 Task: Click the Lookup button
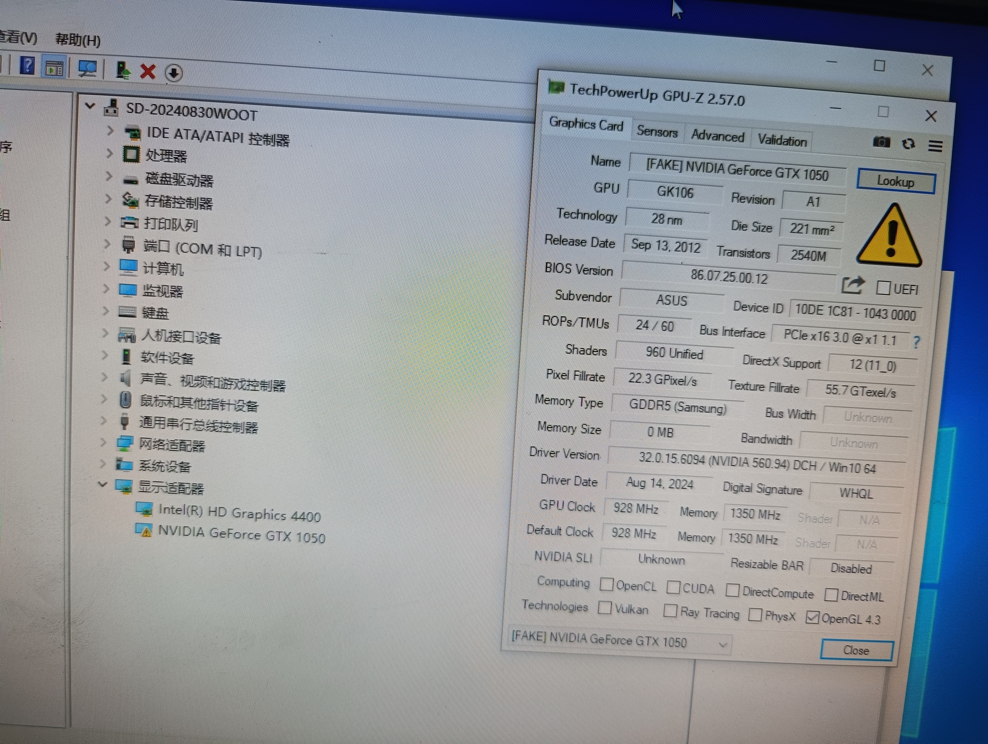pyautogui.click(x=895, y=182)
